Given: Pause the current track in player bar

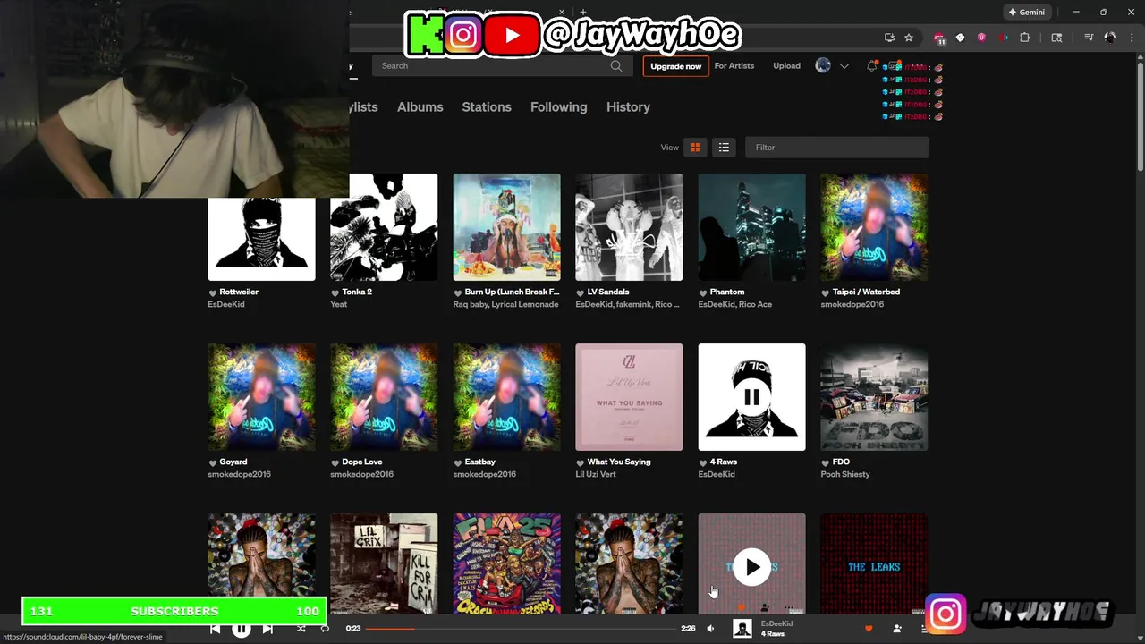Looking at the screenshot, I should (x=242, y=629).
